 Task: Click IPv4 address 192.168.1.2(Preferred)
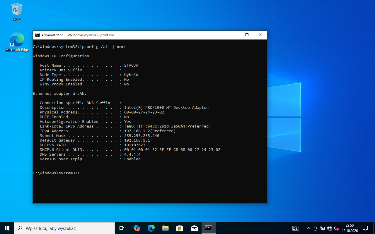pos(150,131)
